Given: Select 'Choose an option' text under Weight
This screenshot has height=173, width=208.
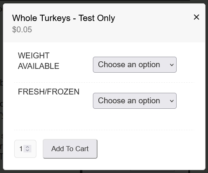Looking at the screenshot, I should pos(129,65).
